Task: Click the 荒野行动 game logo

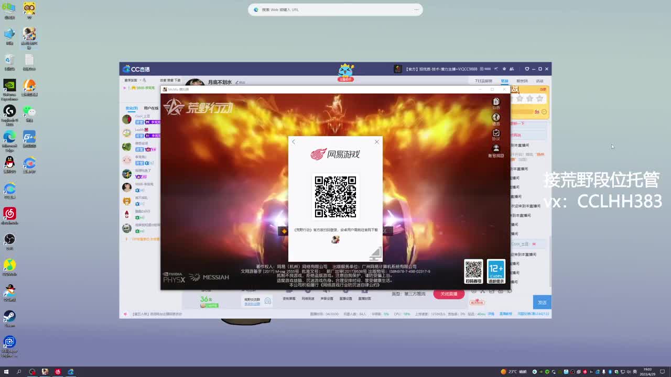Action: [198, 107]
